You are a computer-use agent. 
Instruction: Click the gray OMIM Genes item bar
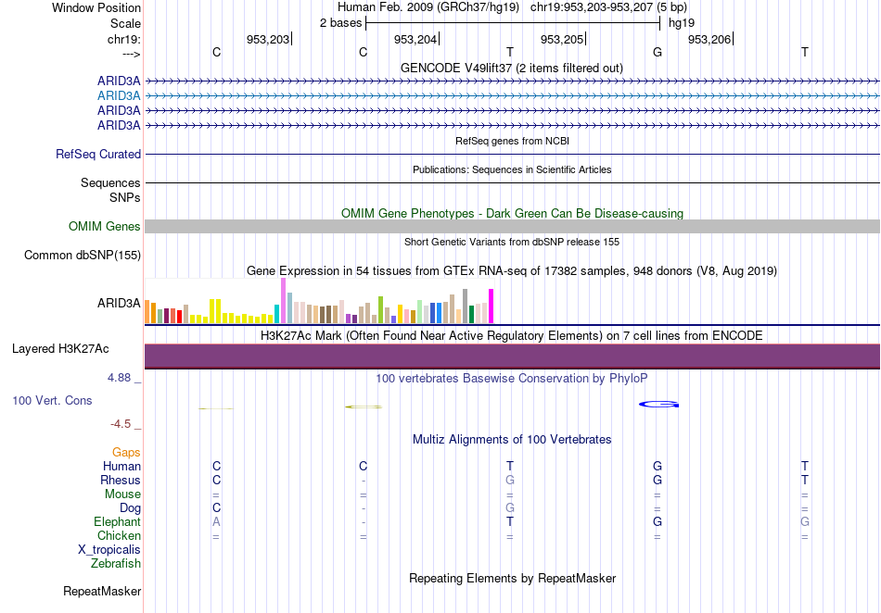coord(512,227)
